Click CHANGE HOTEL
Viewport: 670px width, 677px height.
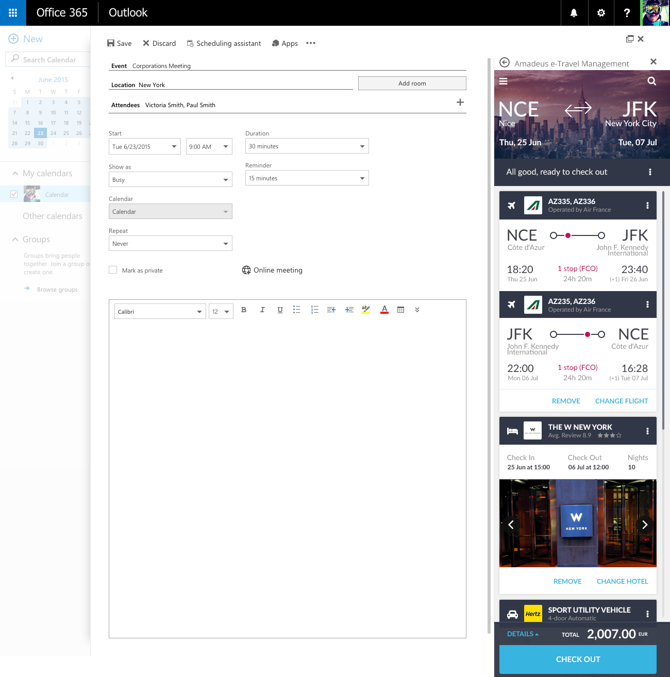pos(623,581)
